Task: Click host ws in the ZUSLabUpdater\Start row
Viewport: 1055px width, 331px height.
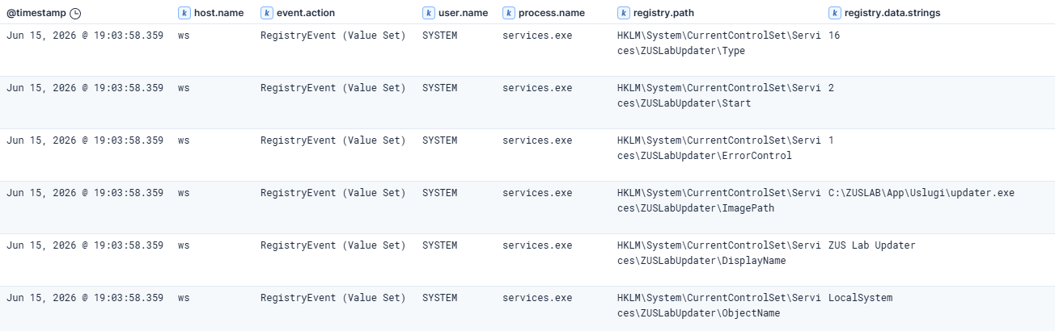Action: pos(184,88)
